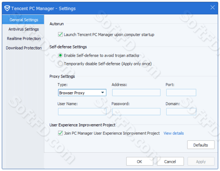
Task: Open Realtime Protection settings
Action: pos(23,39)
